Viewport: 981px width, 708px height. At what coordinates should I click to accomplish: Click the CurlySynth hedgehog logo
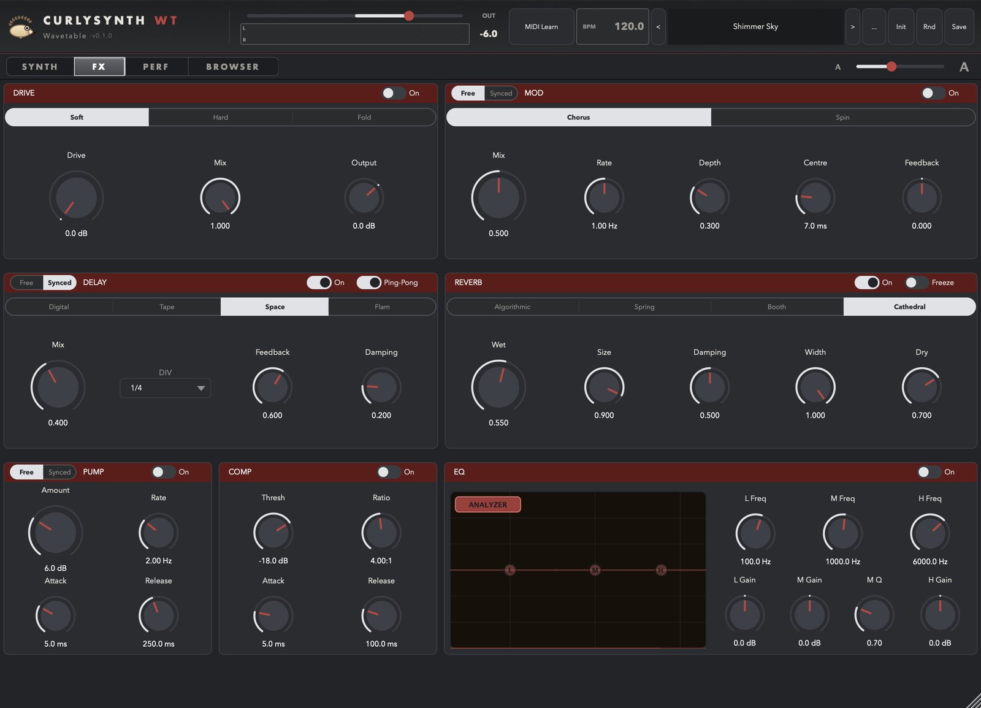click(x=21, y=27)
